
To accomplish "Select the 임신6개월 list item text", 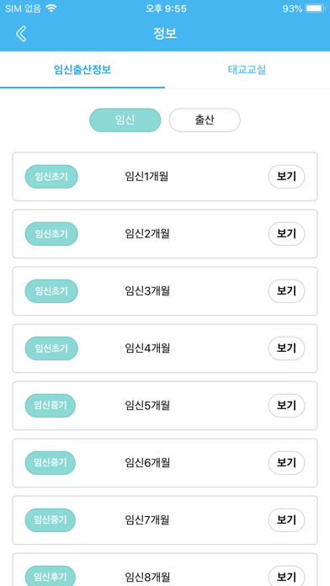I will (x=147, y=463).
